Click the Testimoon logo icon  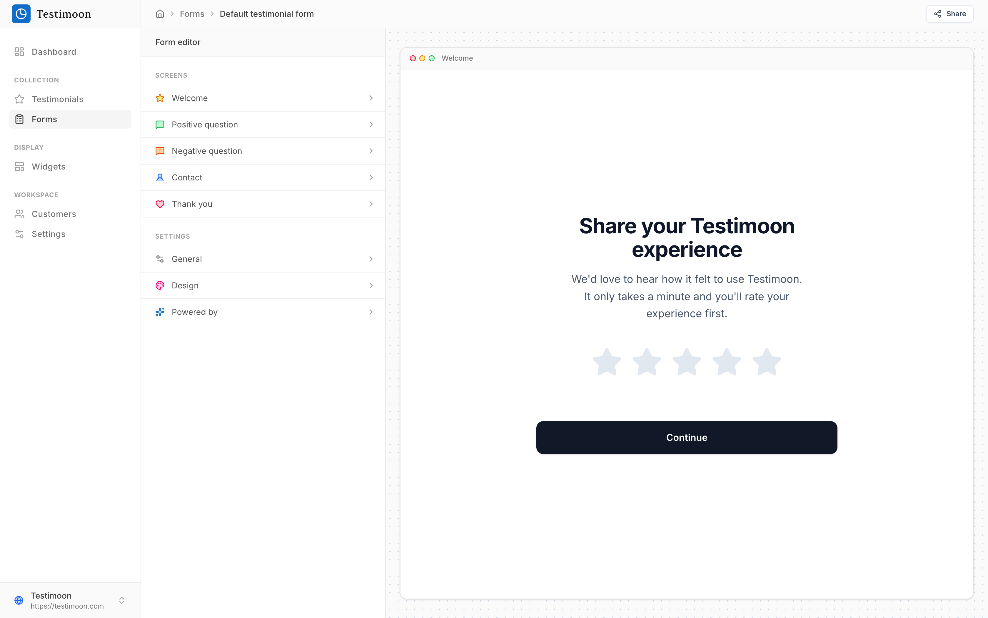[x=21, y=14]
